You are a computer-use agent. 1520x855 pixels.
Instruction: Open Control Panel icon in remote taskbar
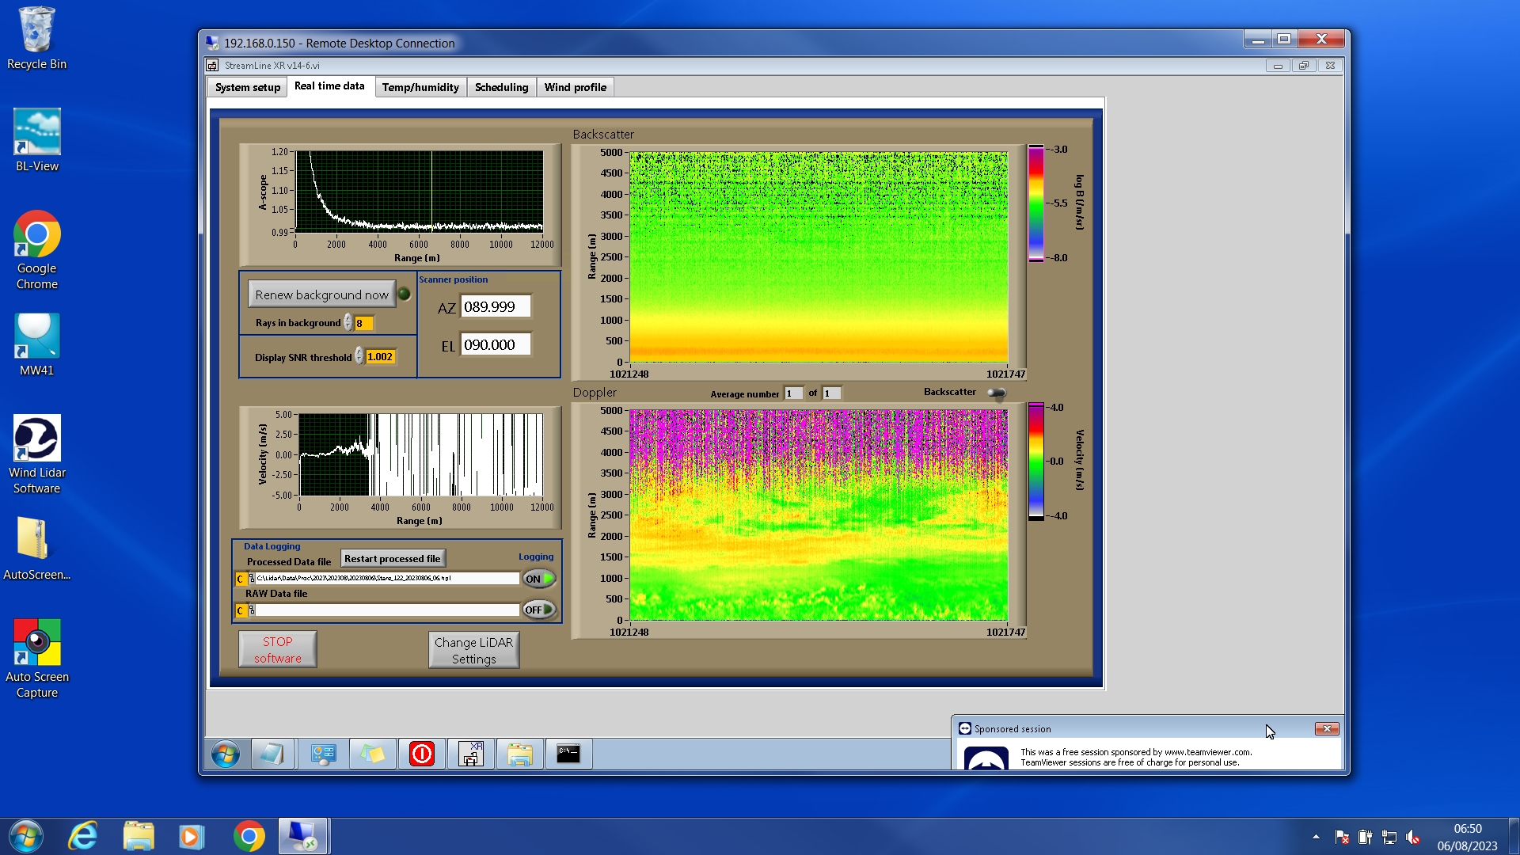[323, 754]
